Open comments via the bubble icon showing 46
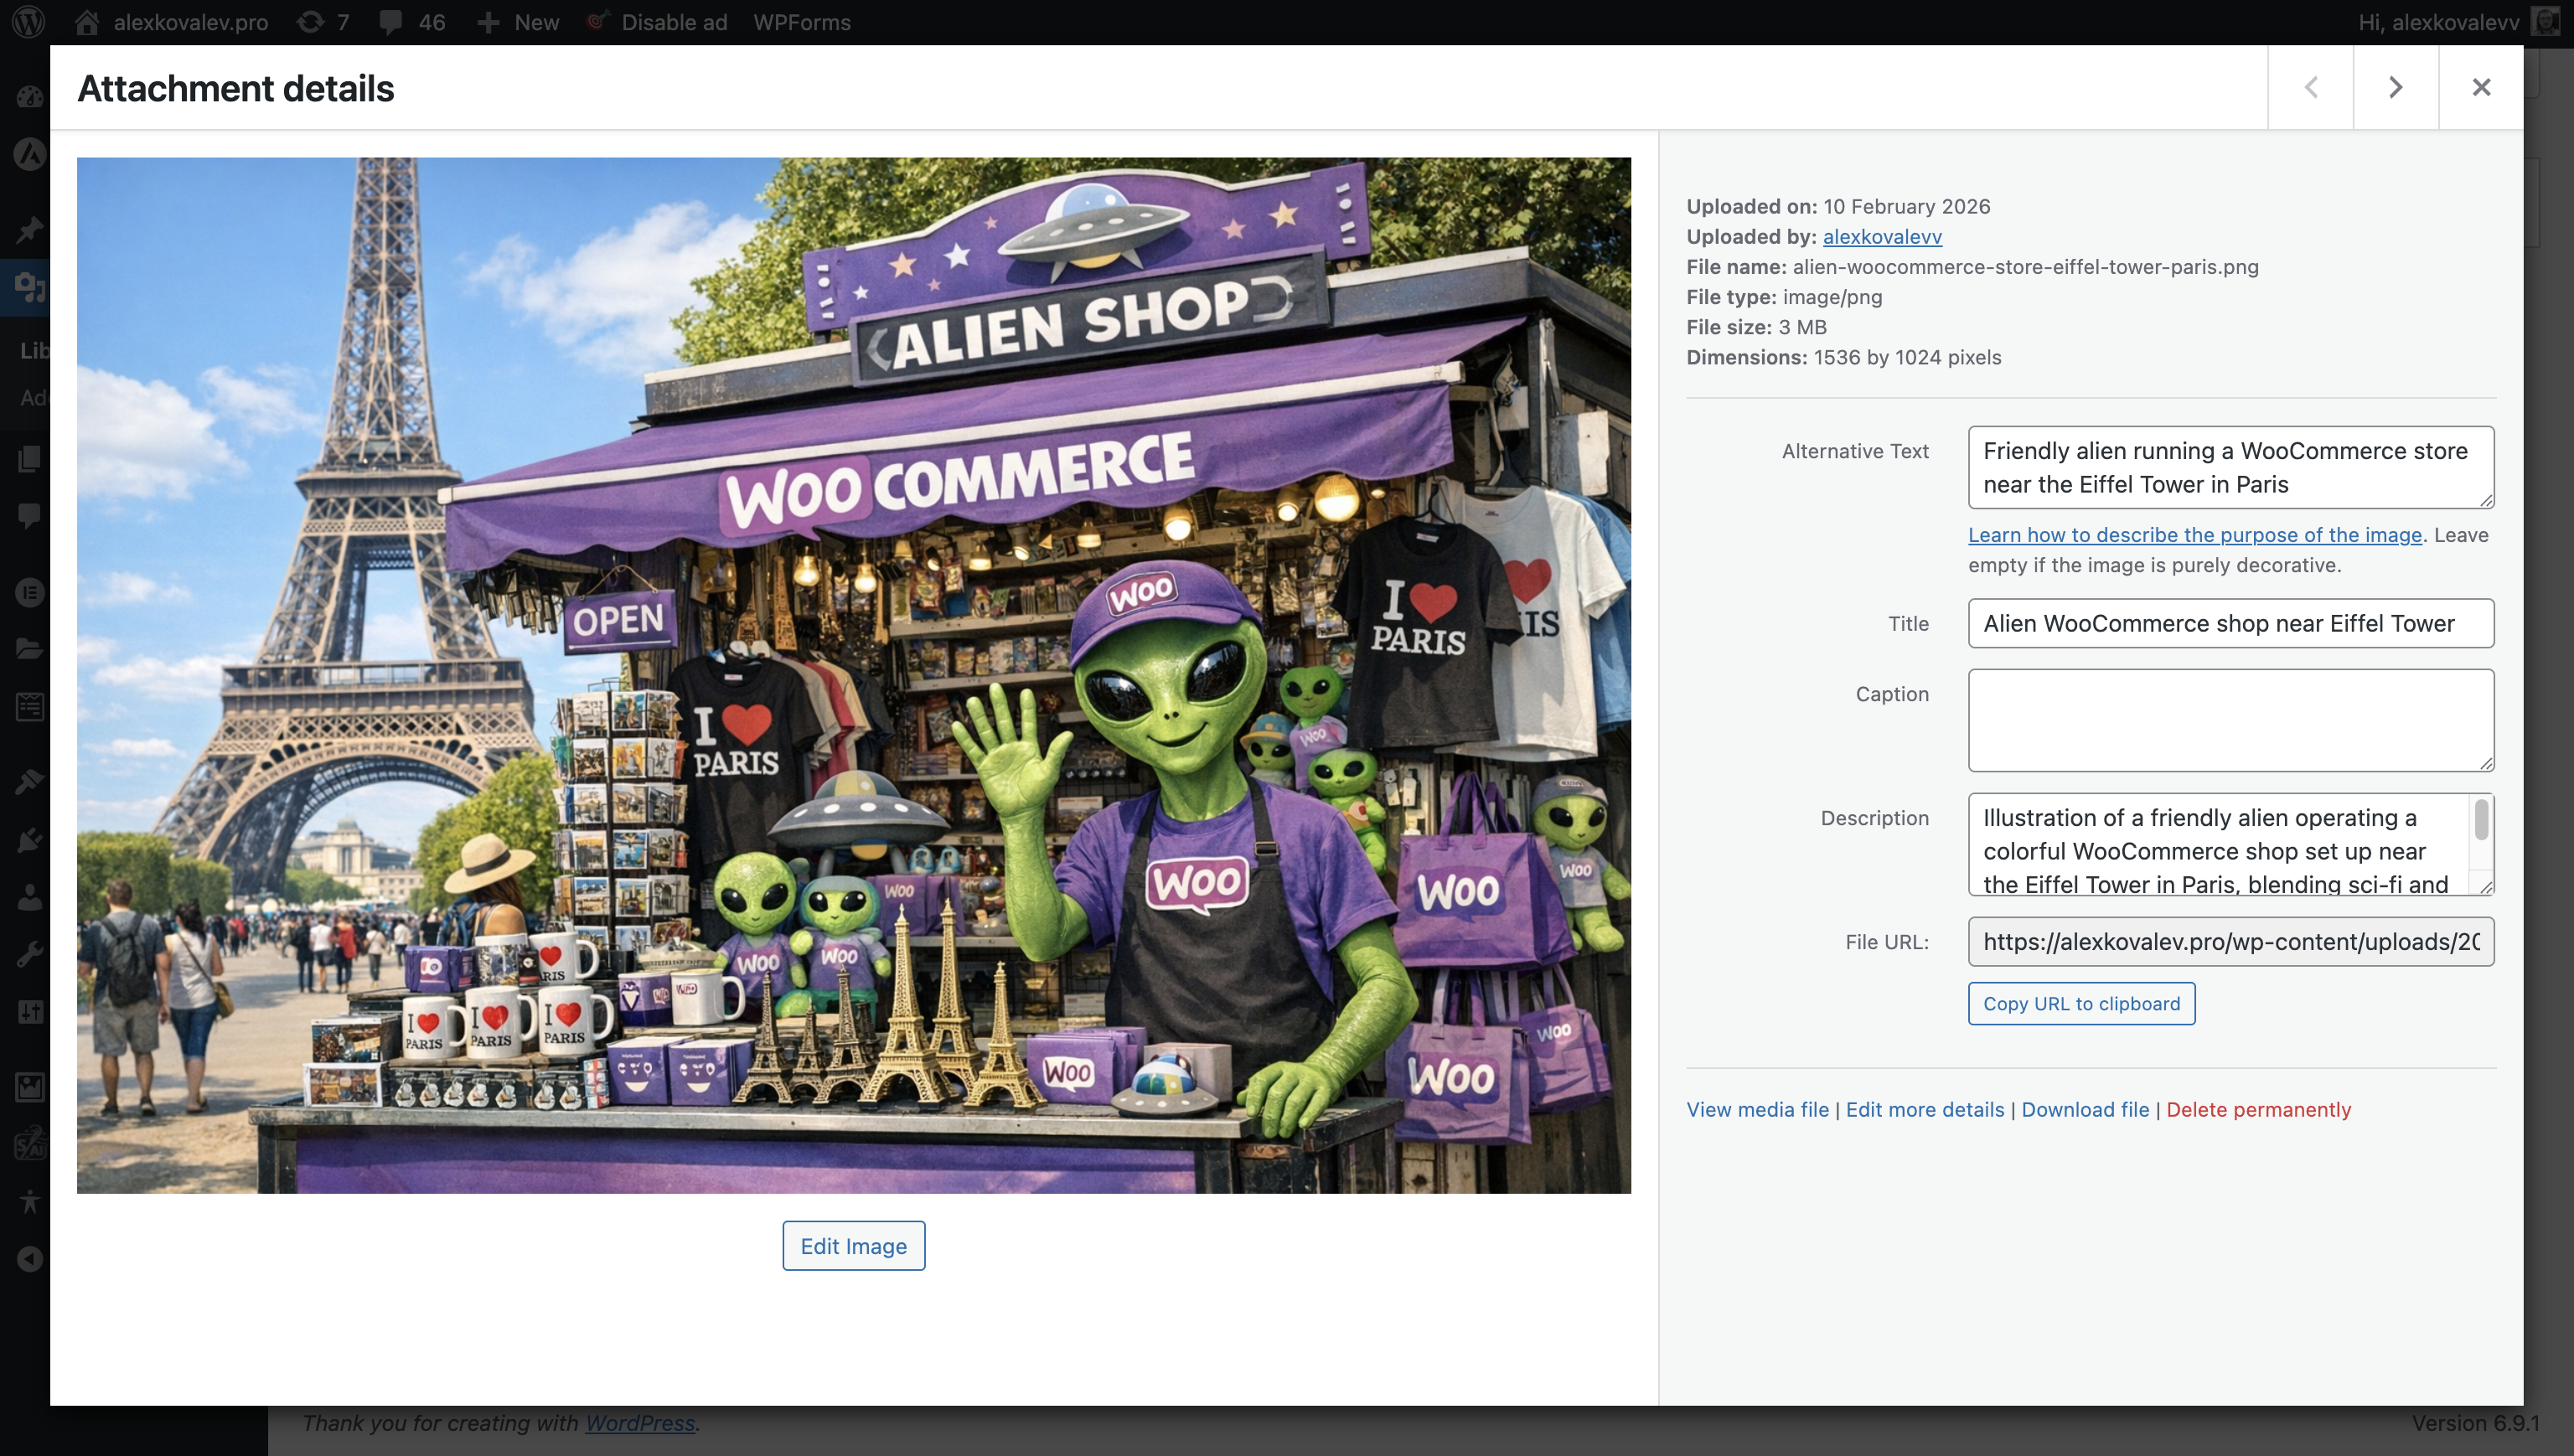The height and width of the screenshot is (1456, 2574). pyautogui.click(x=392, y=22)
